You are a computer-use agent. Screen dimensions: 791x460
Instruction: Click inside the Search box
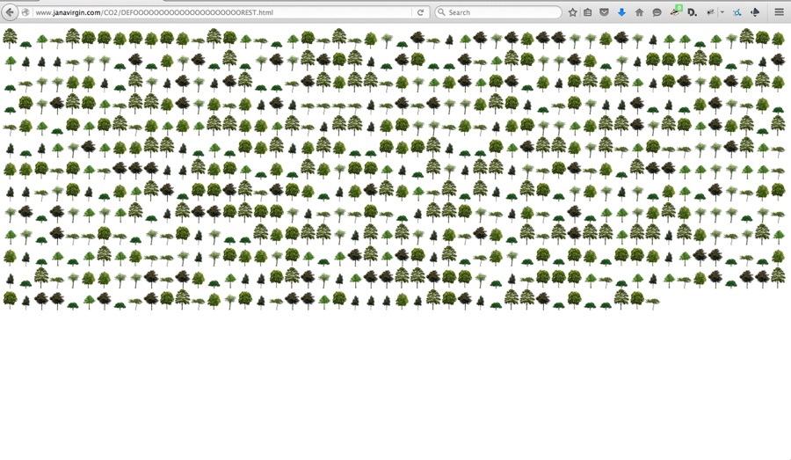pyautogui.click(x=498, y=12)
